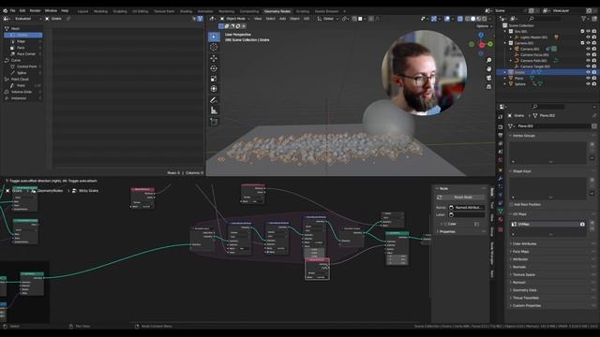The width and height of the screenshot is (600, 337).
Task: Hide the Sphere object in outliner
Action: (588, 83)
